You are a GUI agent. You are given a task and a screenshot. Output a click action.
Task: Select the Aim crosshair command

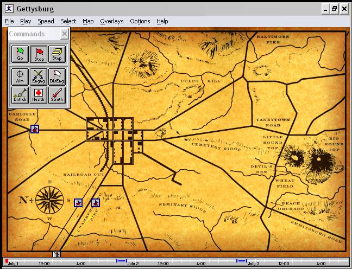tap(20, 76)
